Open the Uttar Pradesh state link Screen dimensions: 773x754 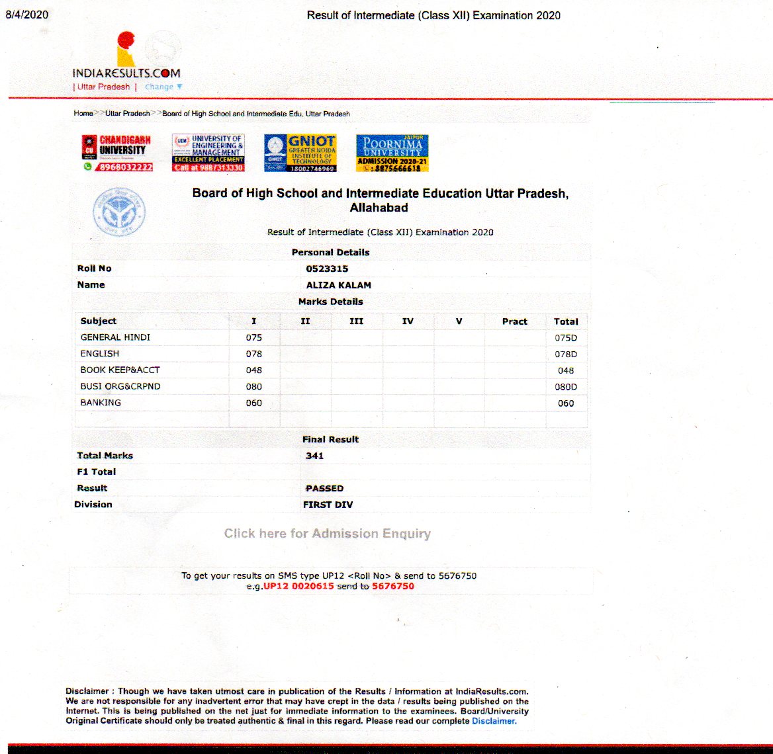103,87
